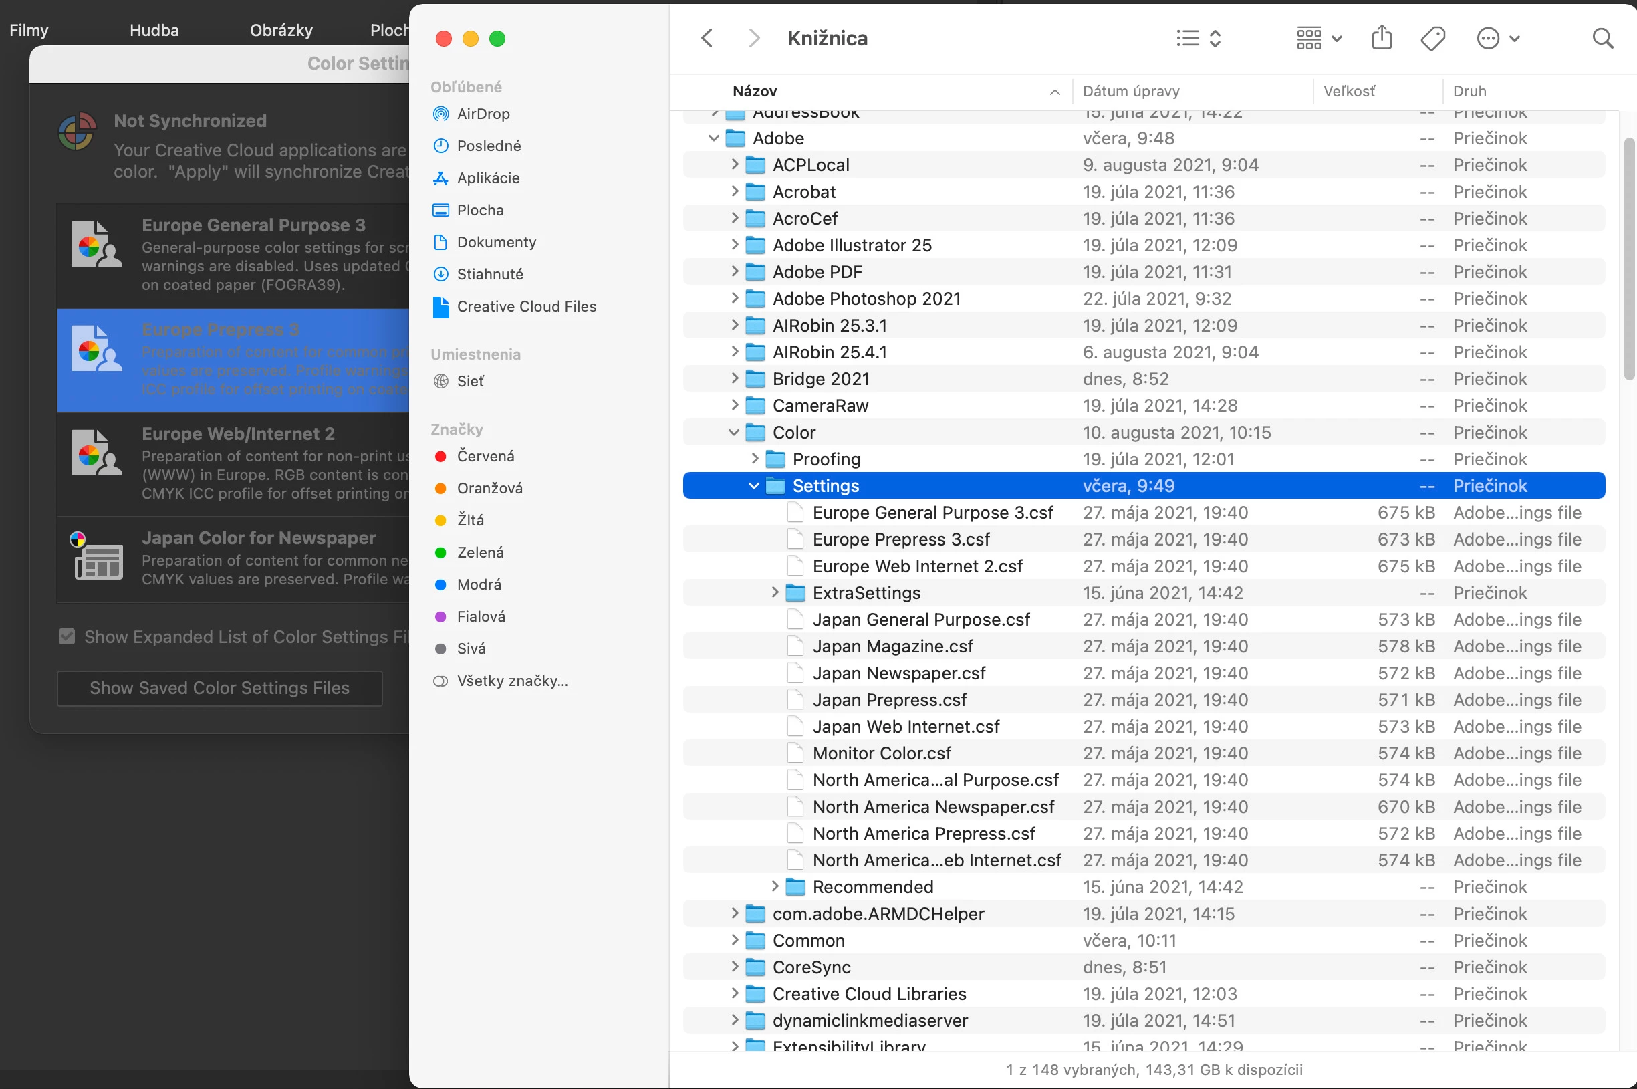Switch to the Obrázky tab

tap(281, 31)
